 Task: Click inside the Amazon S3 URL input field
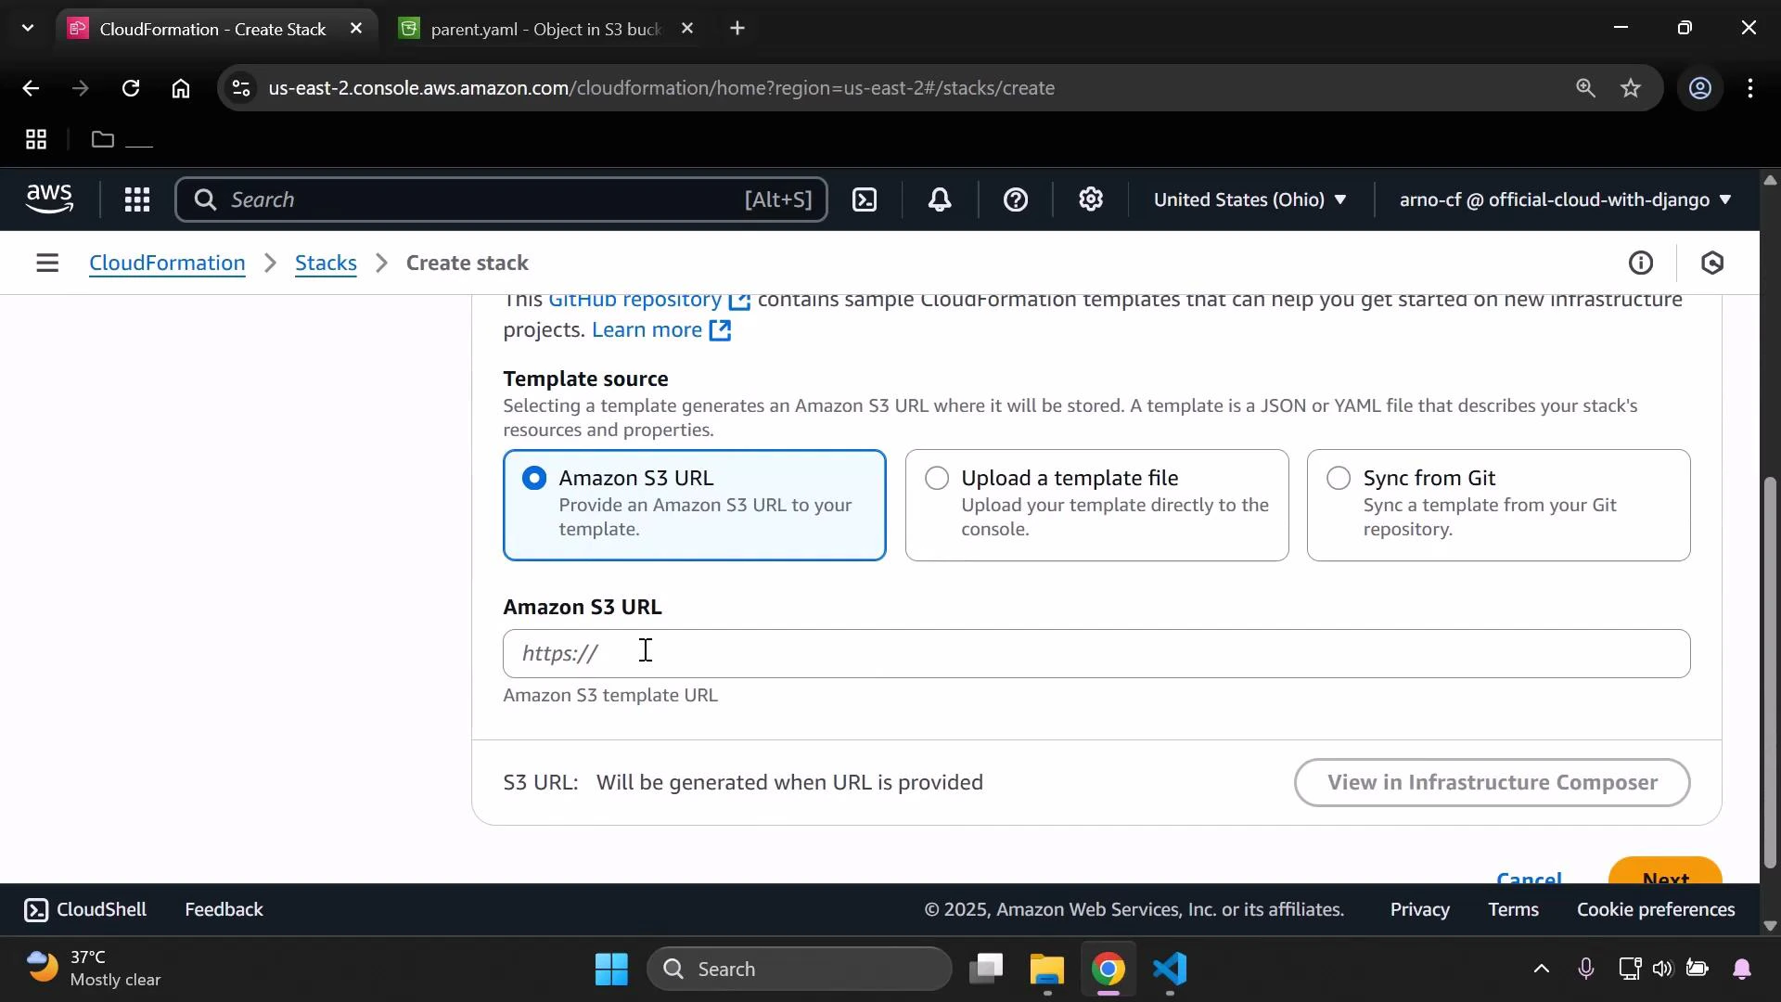pyautogui.click(x=928, y=653)
